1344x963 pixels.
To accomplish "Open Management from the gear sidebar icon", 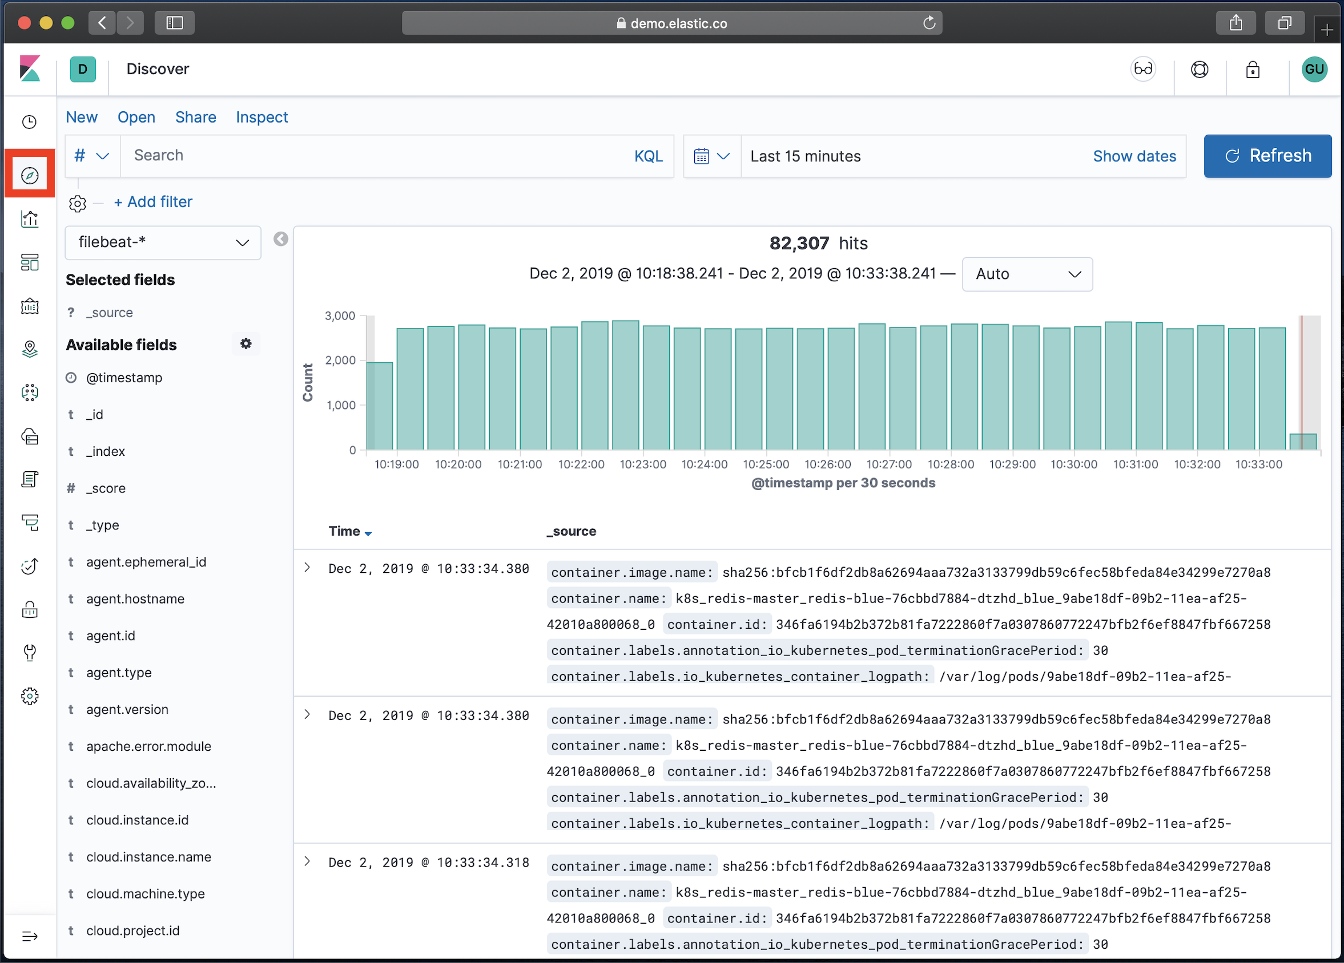I will [x=30, y=696].
